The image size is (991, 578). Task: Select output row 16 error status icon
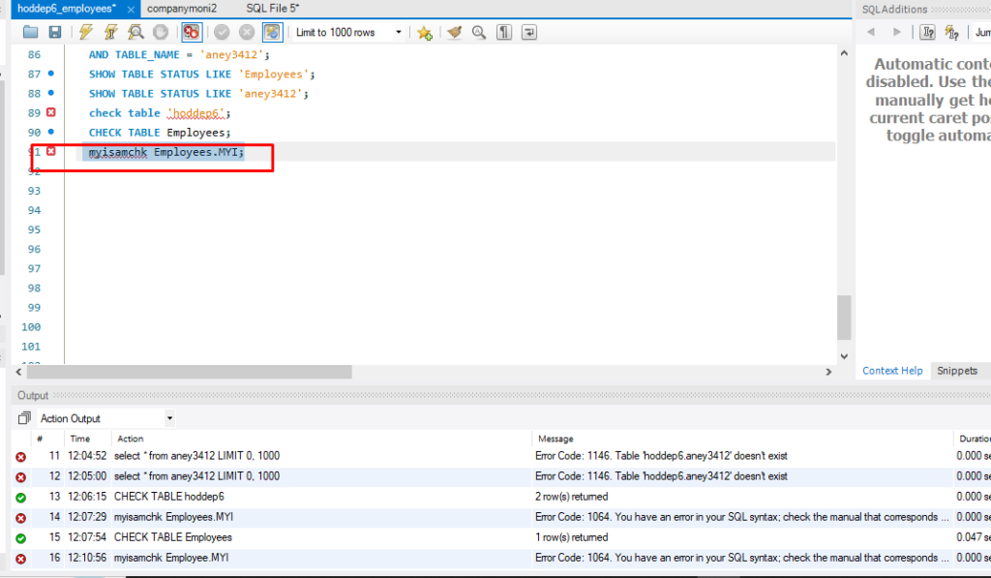pos(21,559)
